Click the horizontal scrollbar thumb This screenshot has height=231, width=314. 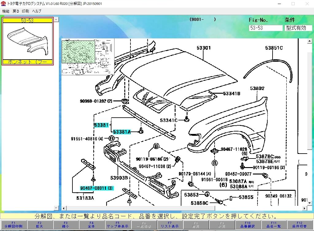(141, 208)
